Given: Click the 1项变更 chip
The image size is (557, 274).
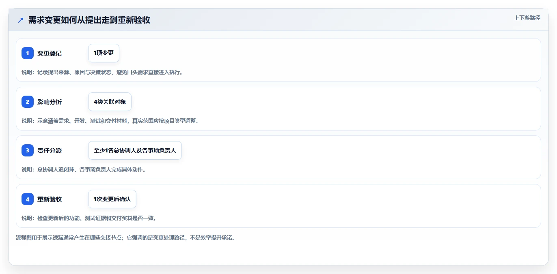Looking at the screenshot, I should pyautogui.click(x=104, y=53).
